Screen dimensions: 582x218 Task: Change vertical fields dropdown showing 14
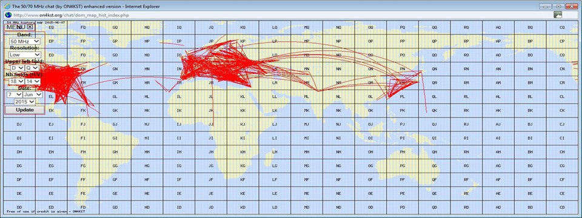coord(33,81)
